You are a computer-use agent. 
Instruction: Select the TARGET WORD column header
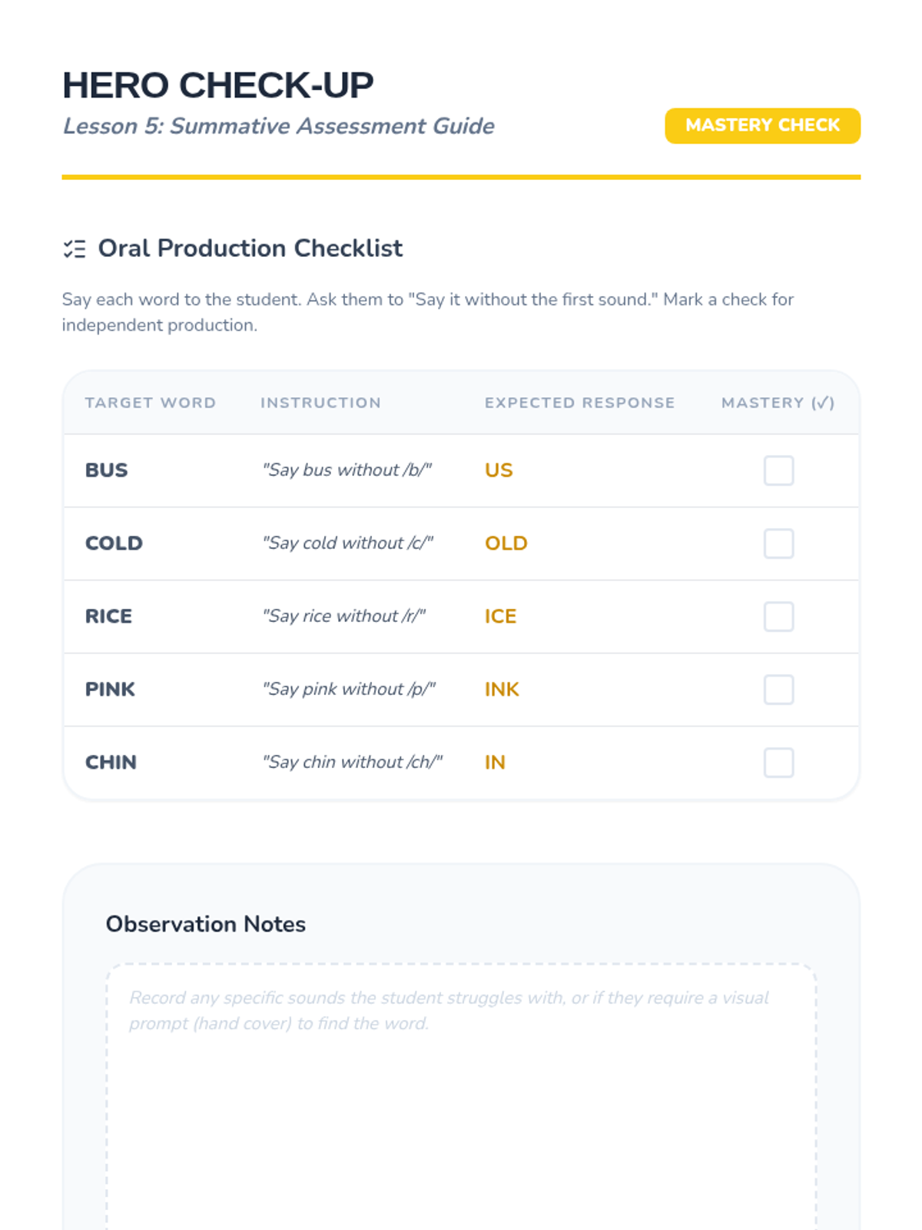coord(151,403)
